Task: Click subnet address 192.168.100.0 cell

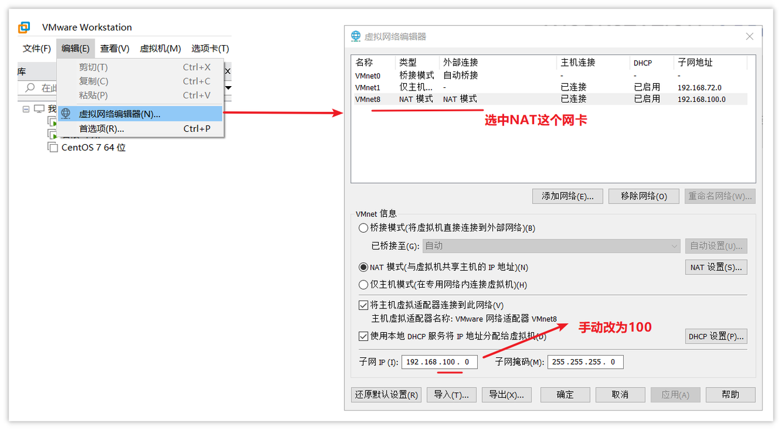Action: click(701, 99)
